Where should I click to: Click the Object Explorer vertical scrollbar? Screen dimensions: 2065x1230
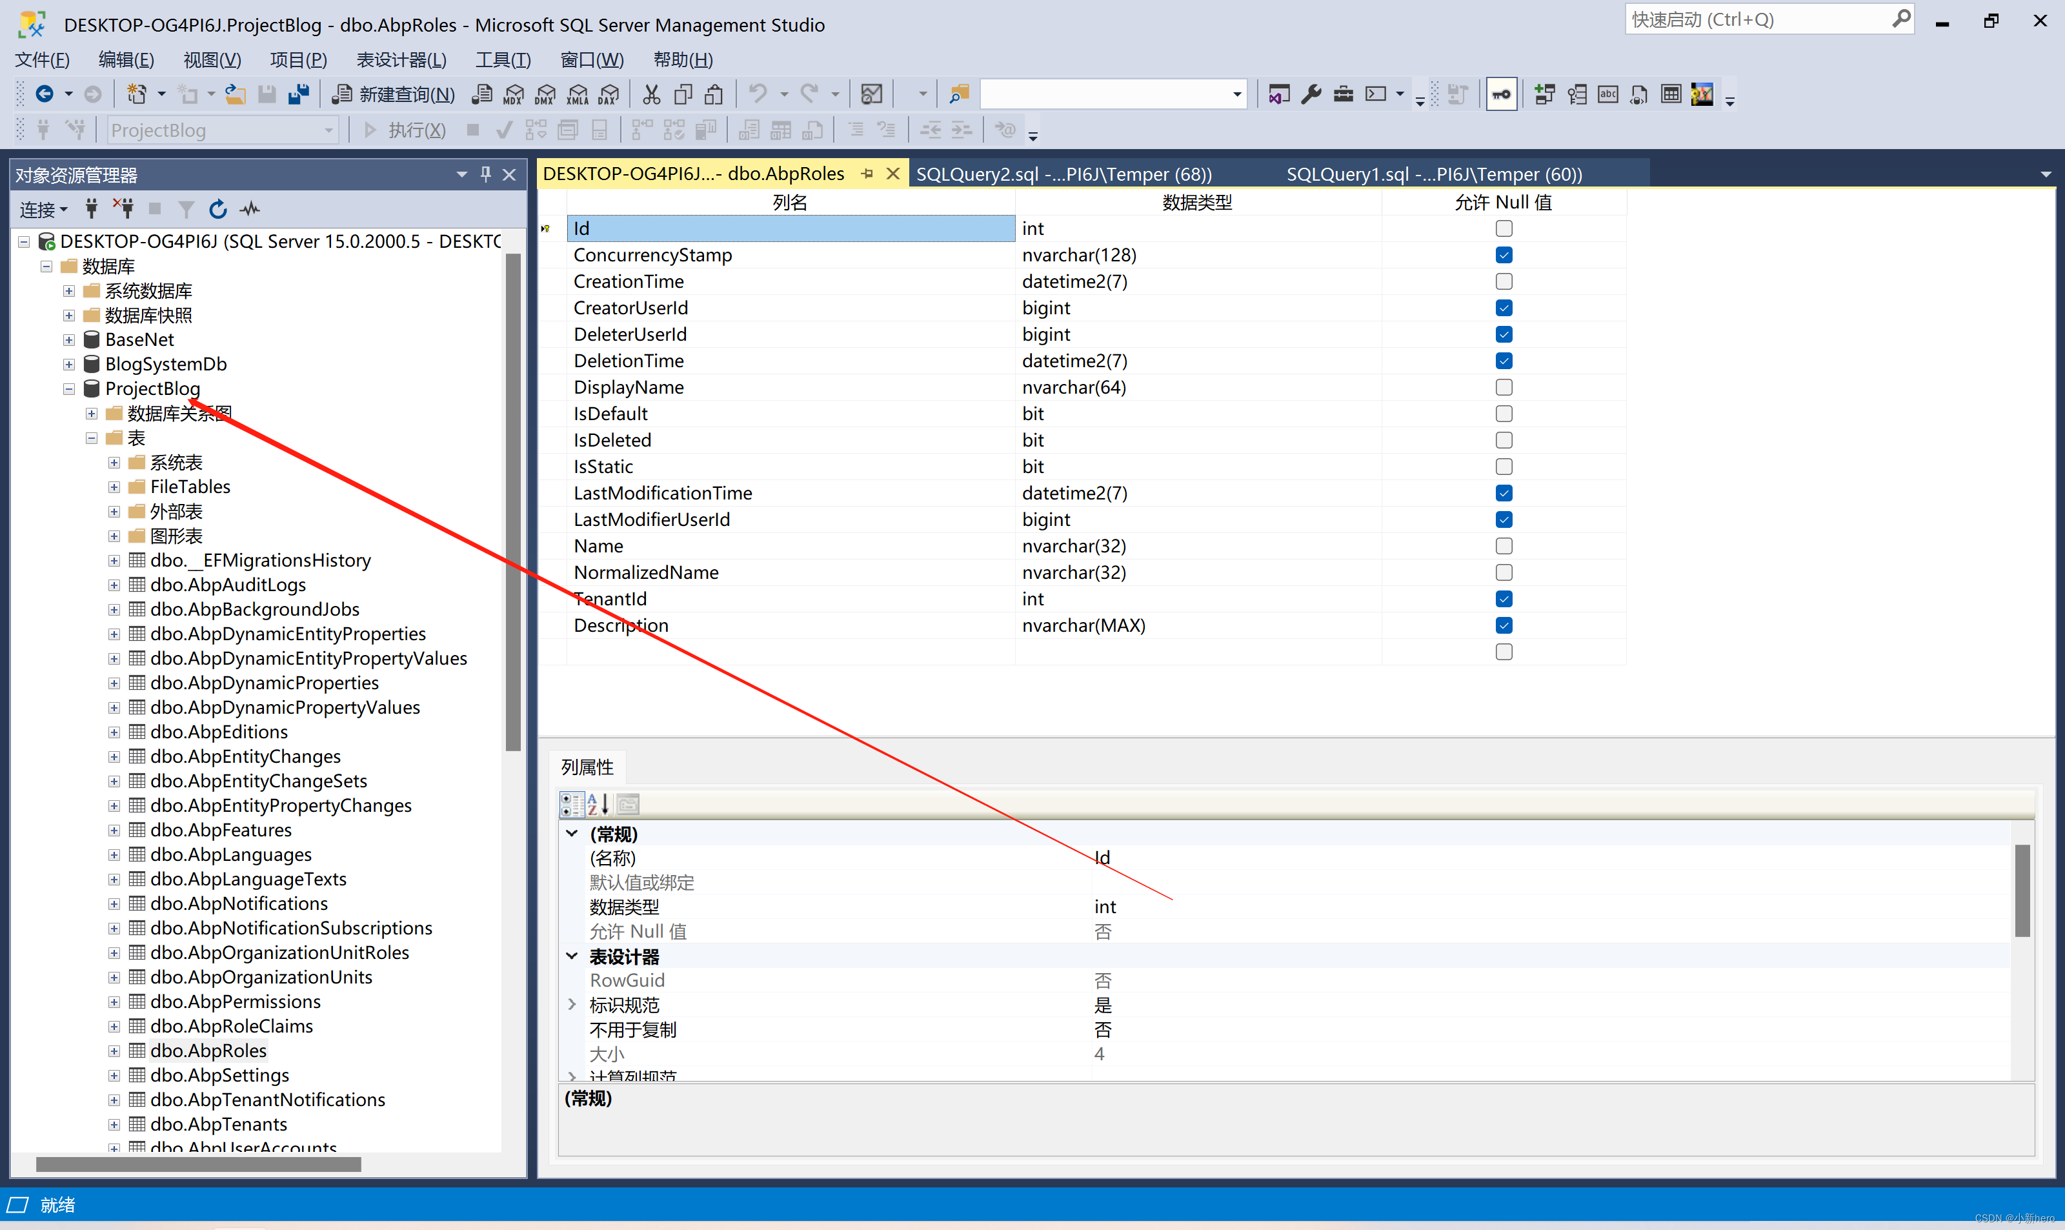pyautogui.click(x=513, y=502)
